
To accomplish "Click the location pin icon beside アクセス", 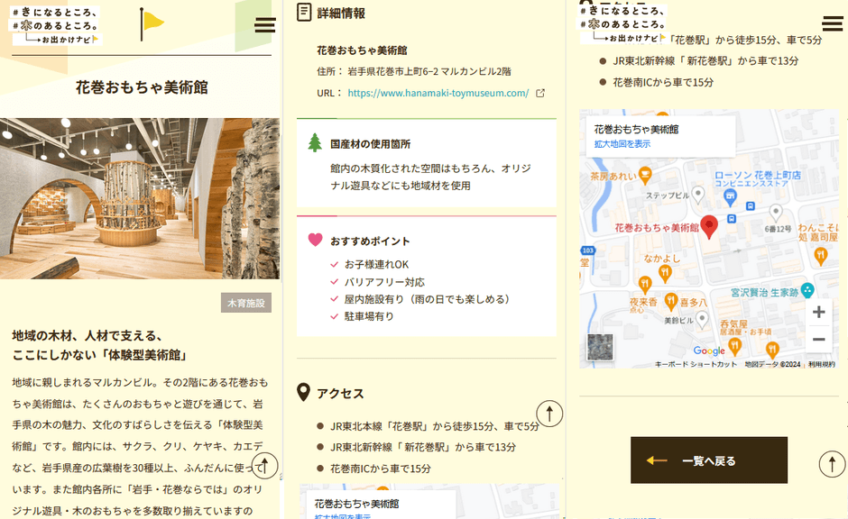I will (304, 392).
